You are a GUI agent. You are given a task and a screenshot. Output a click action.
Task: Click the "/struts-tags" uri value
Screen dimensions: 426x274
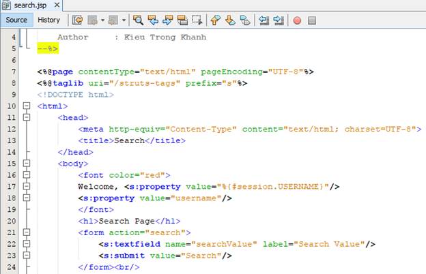click(145, 83)
